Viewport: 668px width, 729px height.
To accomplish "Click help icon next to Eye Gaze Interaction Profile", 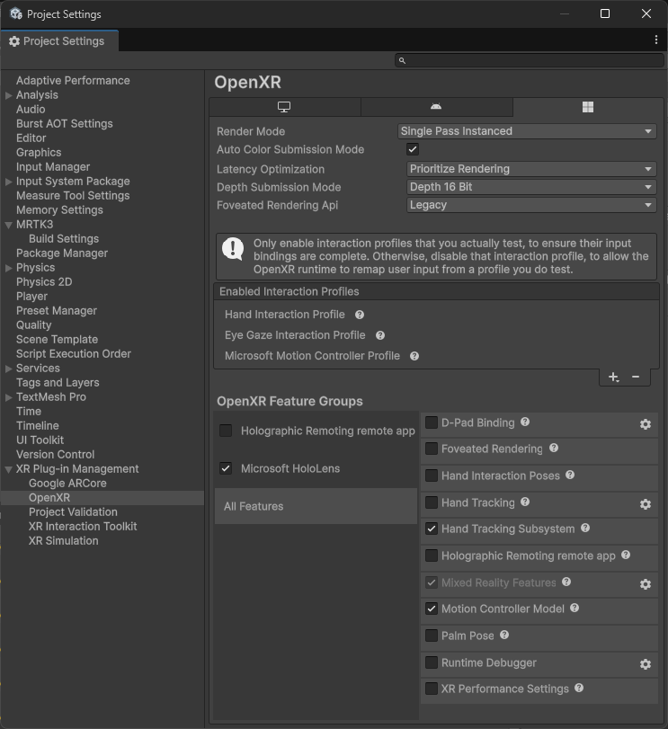I will tap(380, 335).
